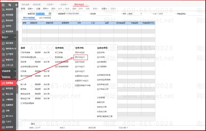Switch to the 应付冲销明细 tab
Image resolution: width=206 pixels, height=131 pixels.
point(45,18)
